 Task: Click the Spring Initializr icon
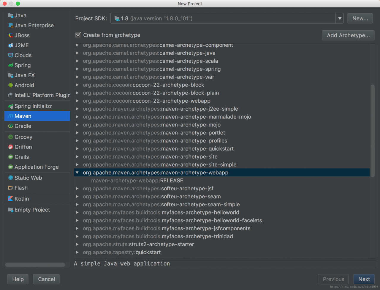[x=11, y=106]
